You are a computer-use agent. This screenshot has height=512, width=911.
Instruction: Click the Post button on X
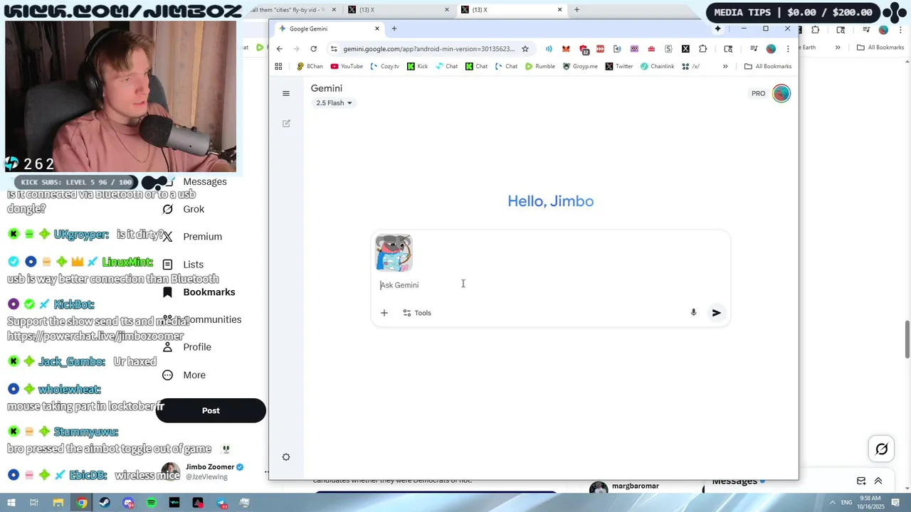click(x=211, y=410)
